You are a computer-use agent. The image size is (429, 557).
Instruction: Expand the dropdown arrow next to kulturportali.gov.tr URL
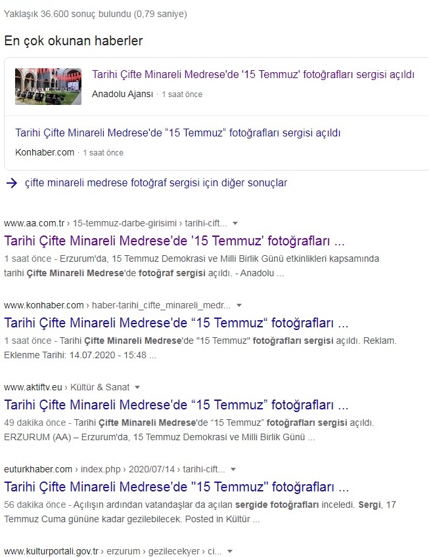230,552
